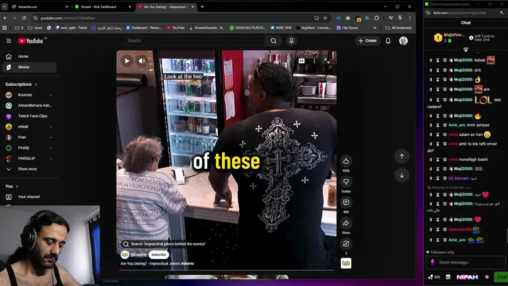This screenshot has height=286, width=508.
Task: Open the YouTube hamburger guide menu
Action: pyautogui.click(x=9, y=41)
